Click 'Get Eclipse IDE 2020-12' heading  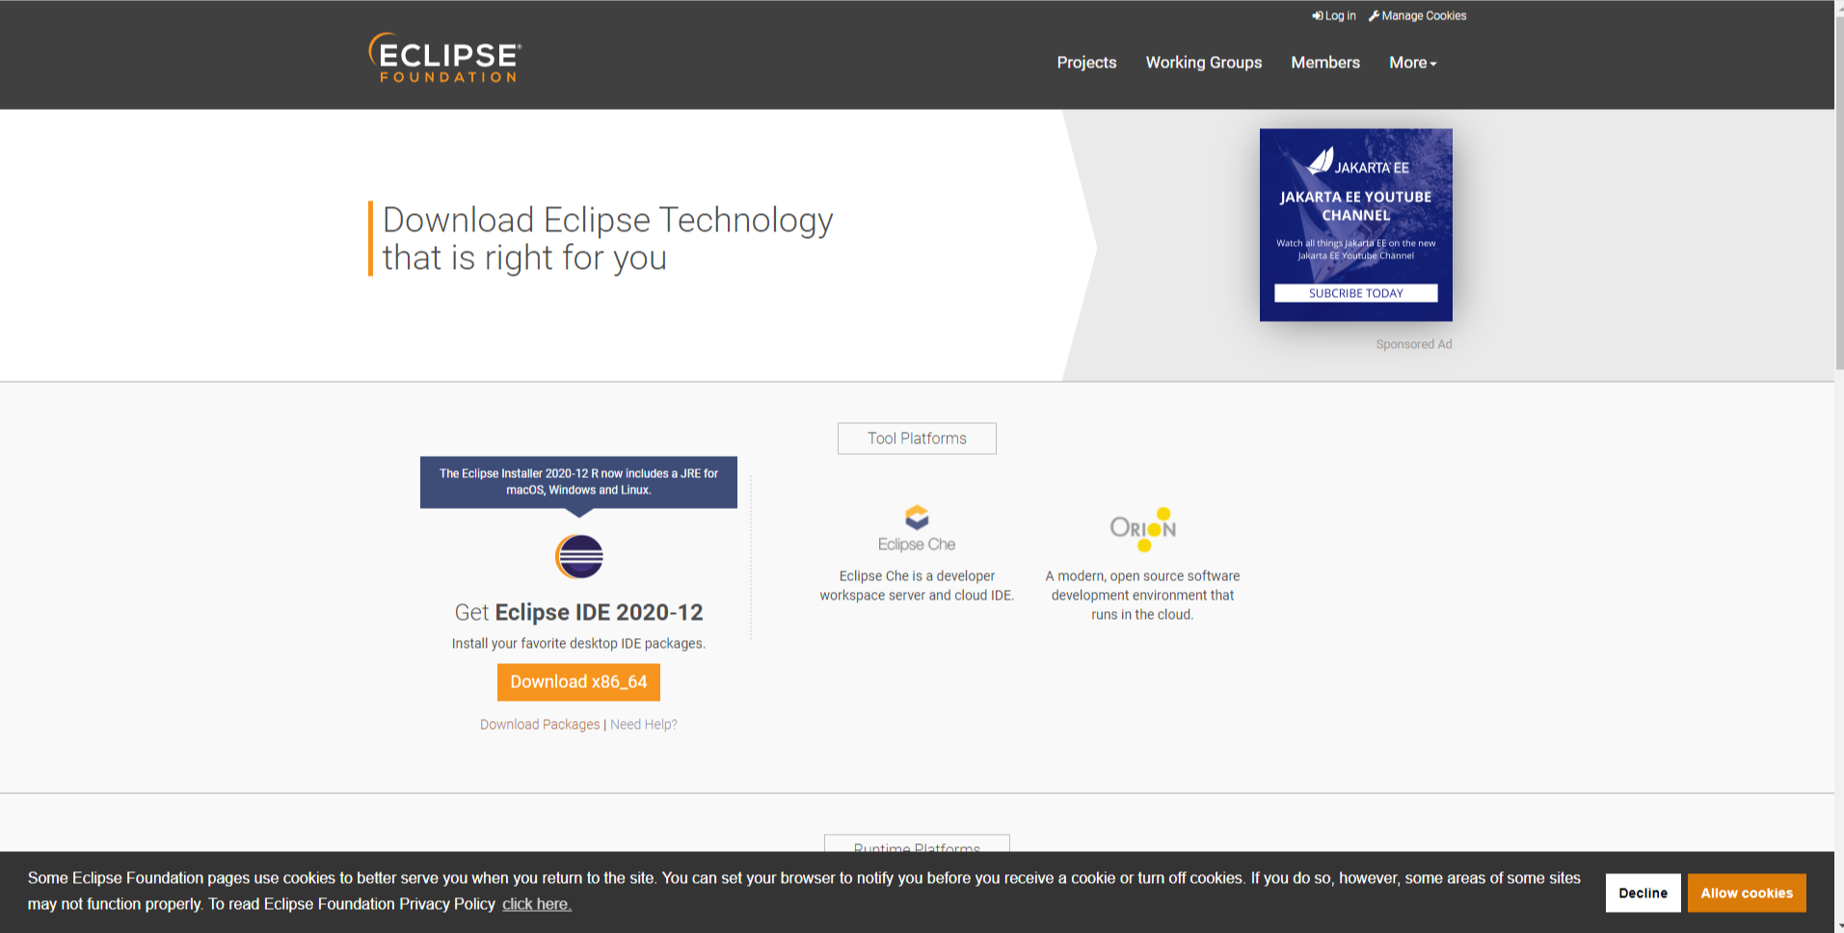click(578, 613)
